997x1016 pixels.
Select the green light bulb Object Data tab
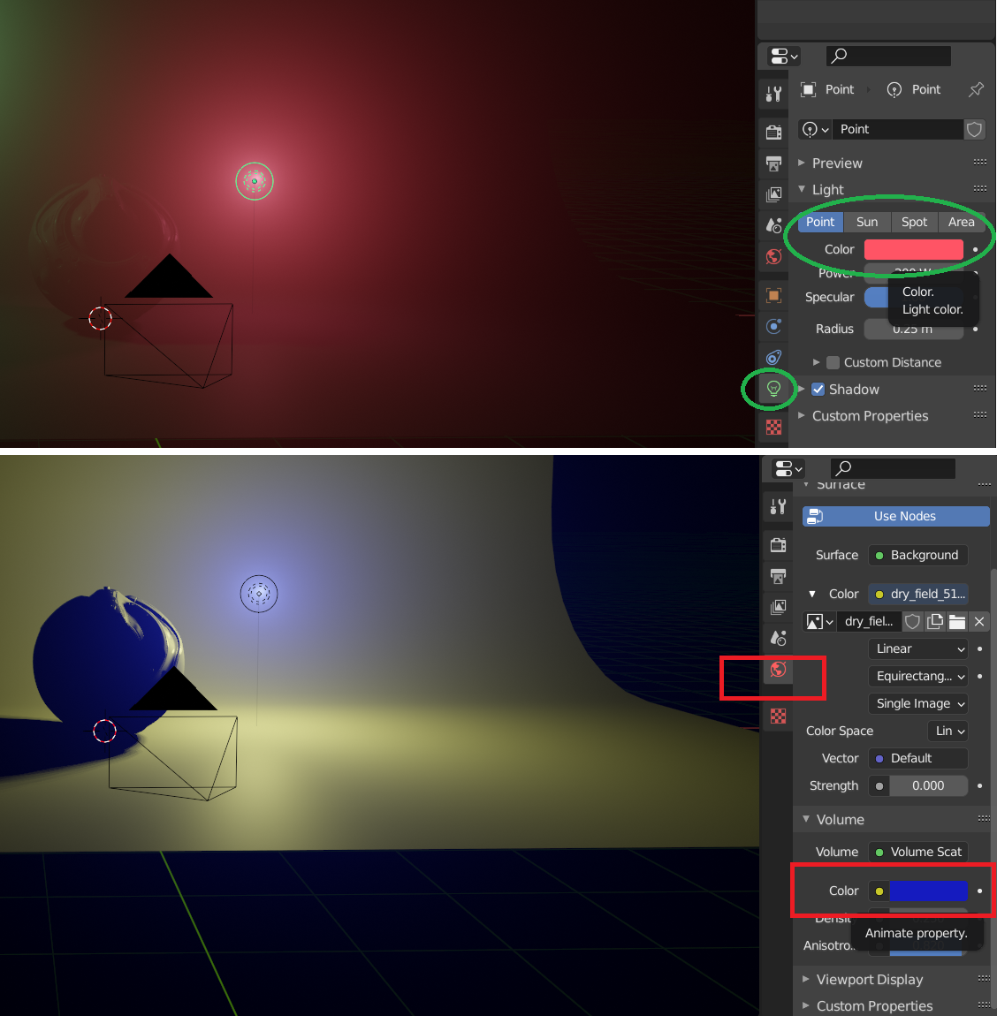click(x=773, y=389)
